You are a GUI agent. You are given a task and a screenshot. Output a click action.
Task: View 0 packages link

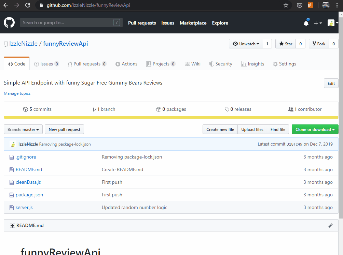click(171, 109)
